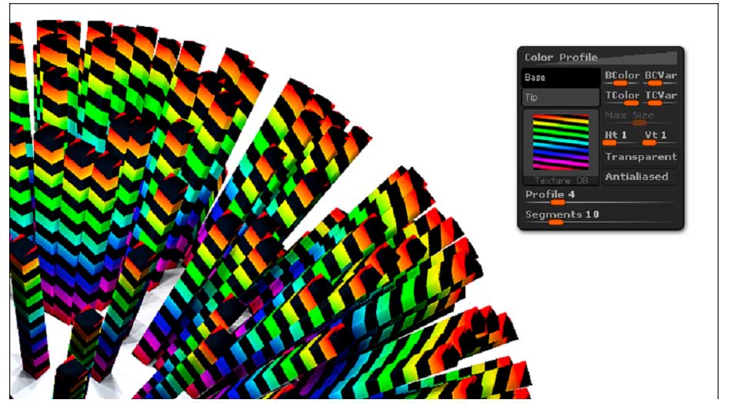Adjust the Vt 1 slider
Image resolution: width=734 pixels, height=403 pixels.
tap(660, 137)
